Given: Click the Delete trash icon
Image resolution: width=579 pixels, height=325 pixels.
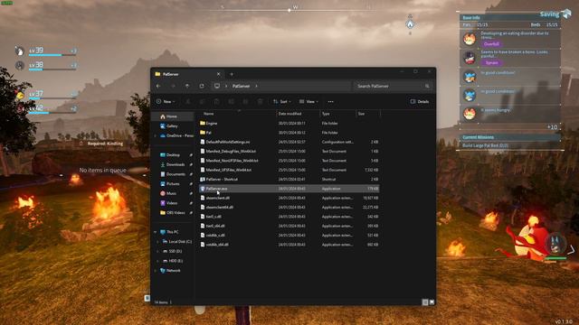Looking at the screenshot, I should tap(260, 101).
